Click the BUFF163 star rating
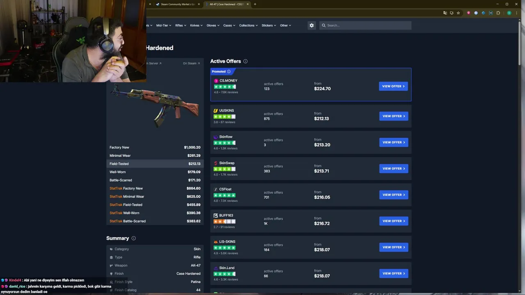The height and width of the screenshot is (295, 525). [x=224, y=222]
